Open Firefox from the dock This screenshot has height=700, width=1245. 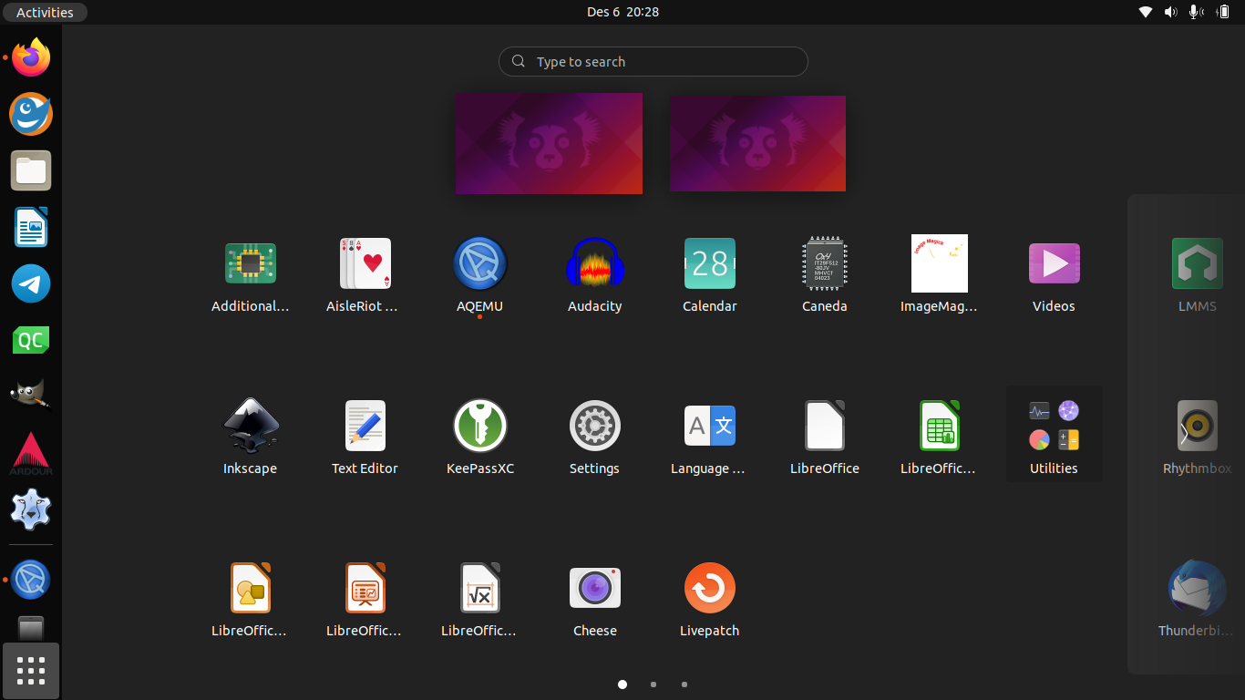click(x=31, y=57)
